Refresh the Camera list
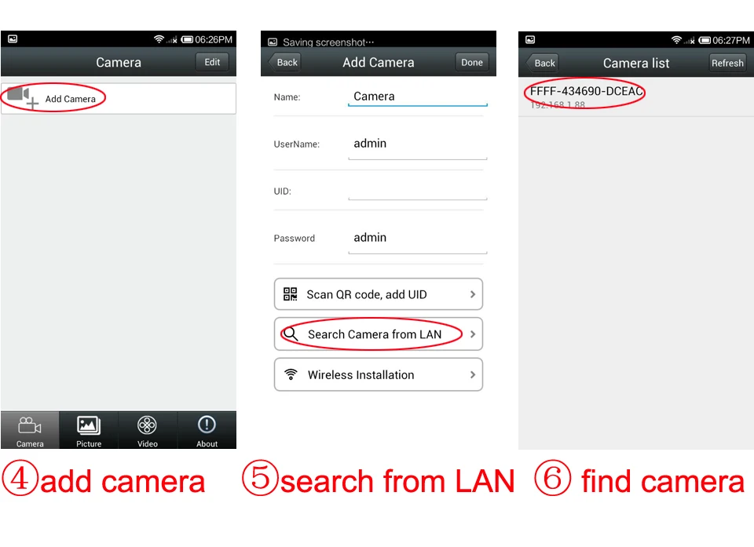 (x=727, y=63)
